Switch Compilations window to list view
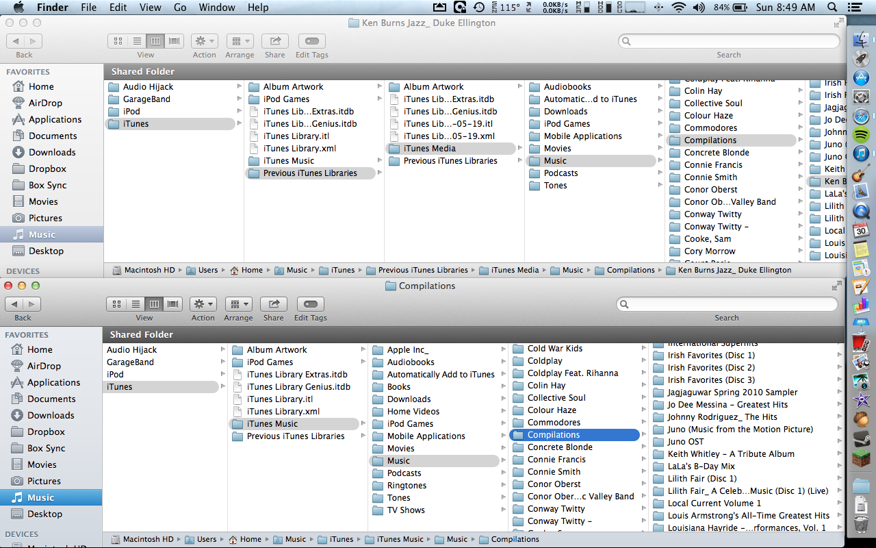876x548 pixels. point(136,304)
